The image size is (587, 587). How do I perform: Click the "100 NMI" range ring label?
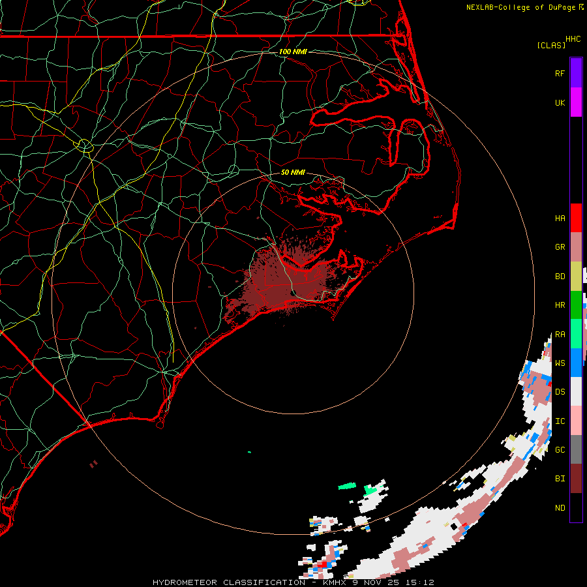point(293,52)
